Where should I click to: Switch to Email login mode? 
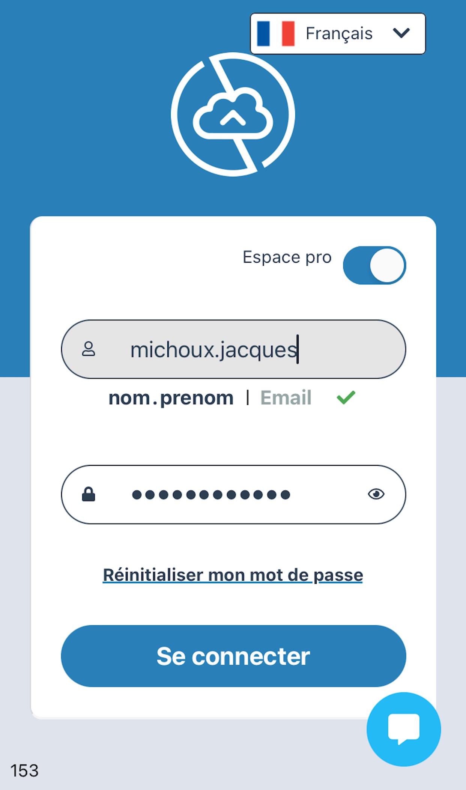(286, 398)
